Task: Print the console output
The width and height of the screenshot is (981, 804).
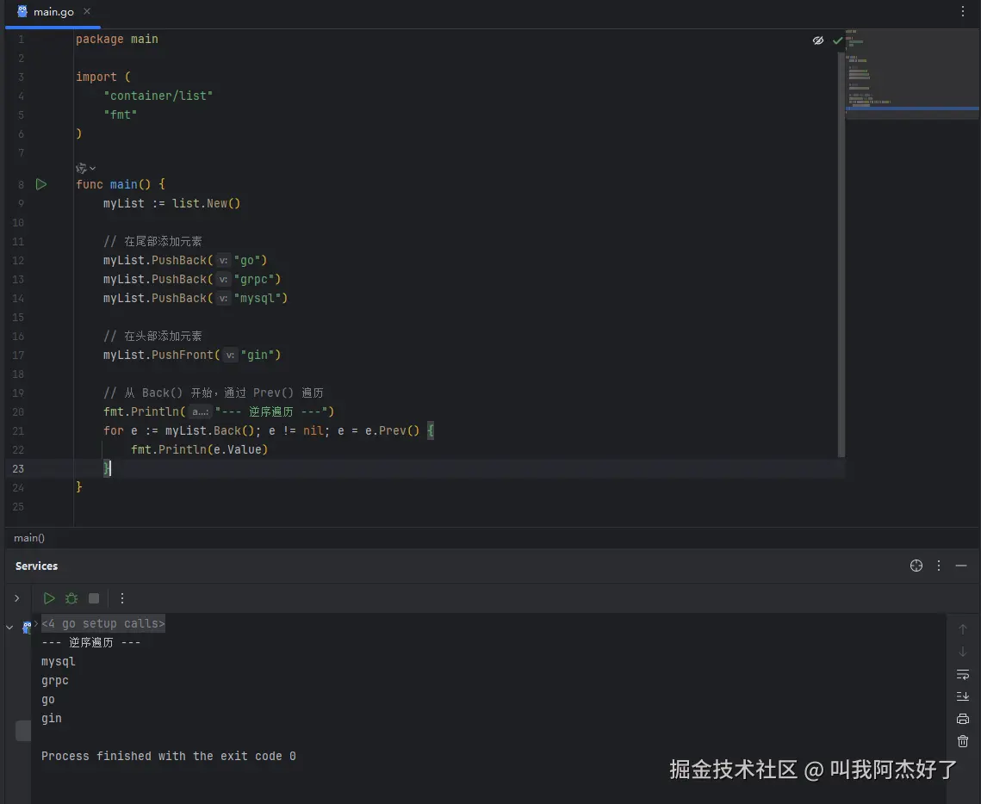Action: coord(962,719)
